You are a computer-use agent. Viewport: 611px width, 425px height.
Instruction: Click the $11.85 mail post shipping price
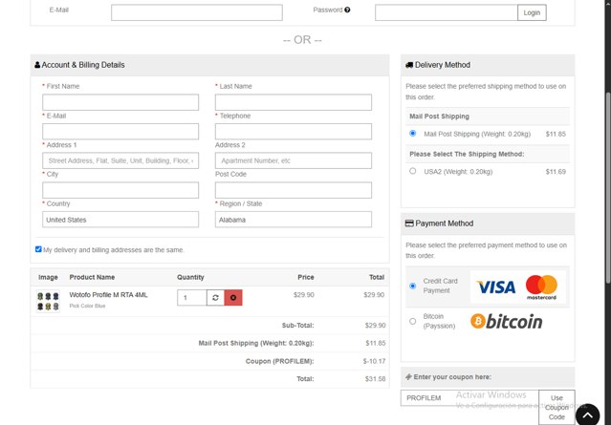[x=556, y=134]
